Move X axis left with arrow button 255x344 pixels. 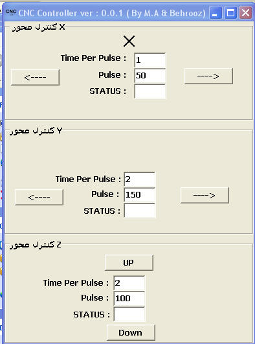(35, 77)
